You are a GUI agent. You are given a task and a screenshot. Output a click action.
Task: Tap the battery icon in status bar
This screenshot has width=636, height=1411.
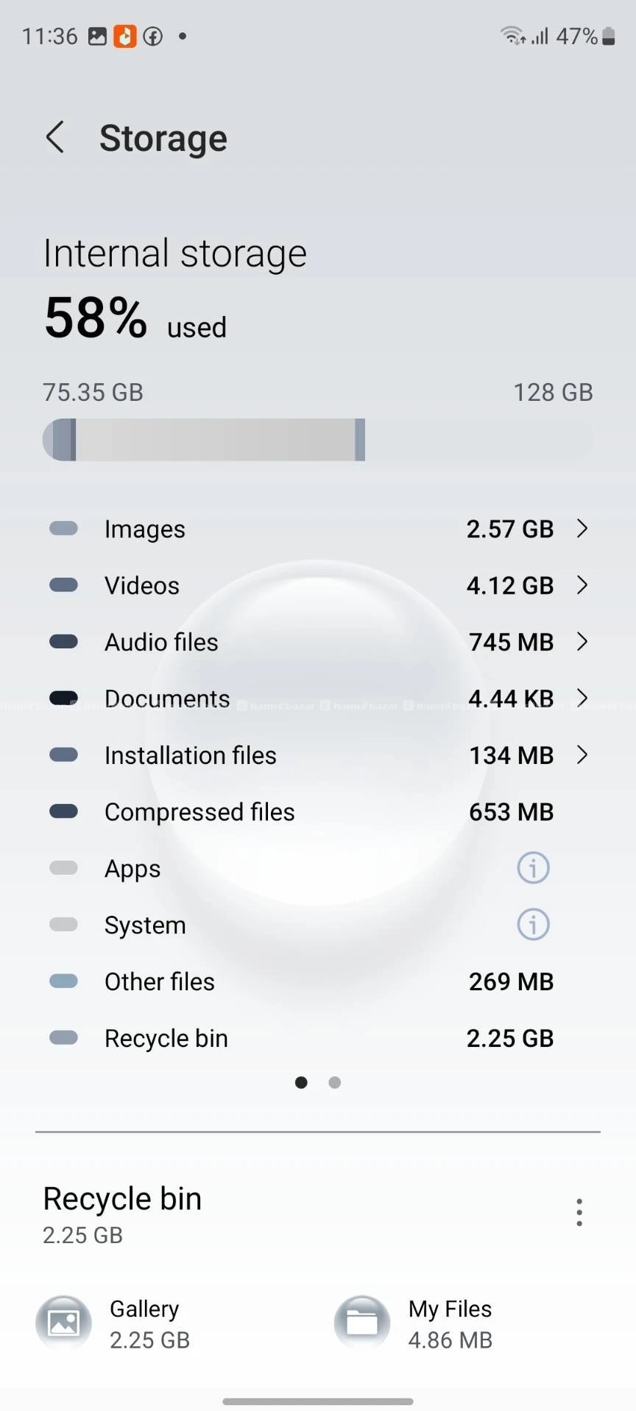click(609, 36)
